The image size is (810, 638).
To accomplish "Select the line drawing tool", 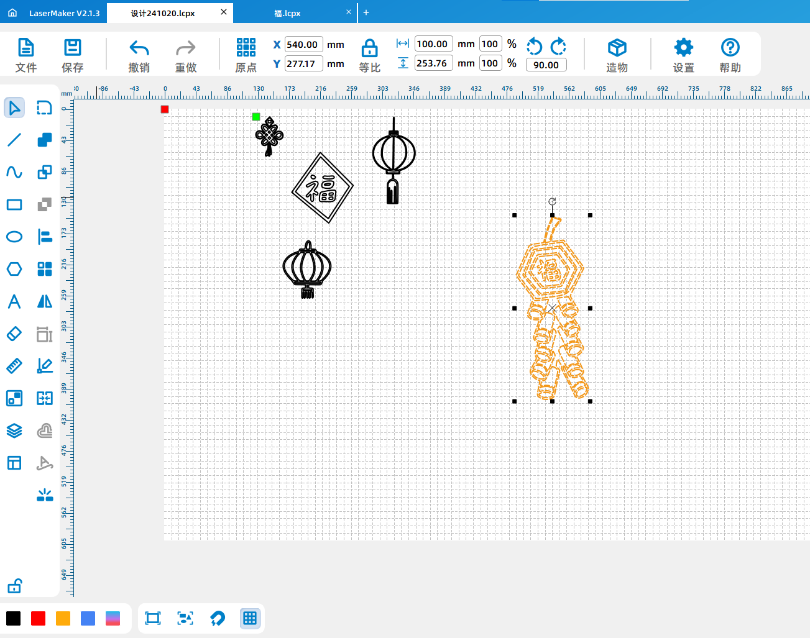I will [x=14, y=140].
